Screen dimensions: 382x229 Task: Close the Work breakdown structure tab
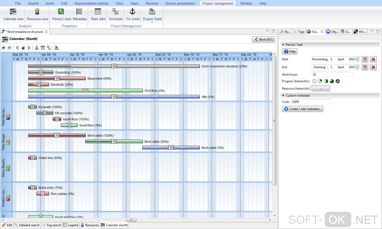46,32
